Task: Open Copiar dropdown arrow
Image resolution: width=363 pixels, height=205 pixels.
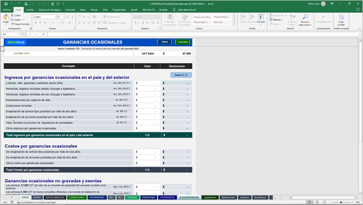Action: [23, 20]
